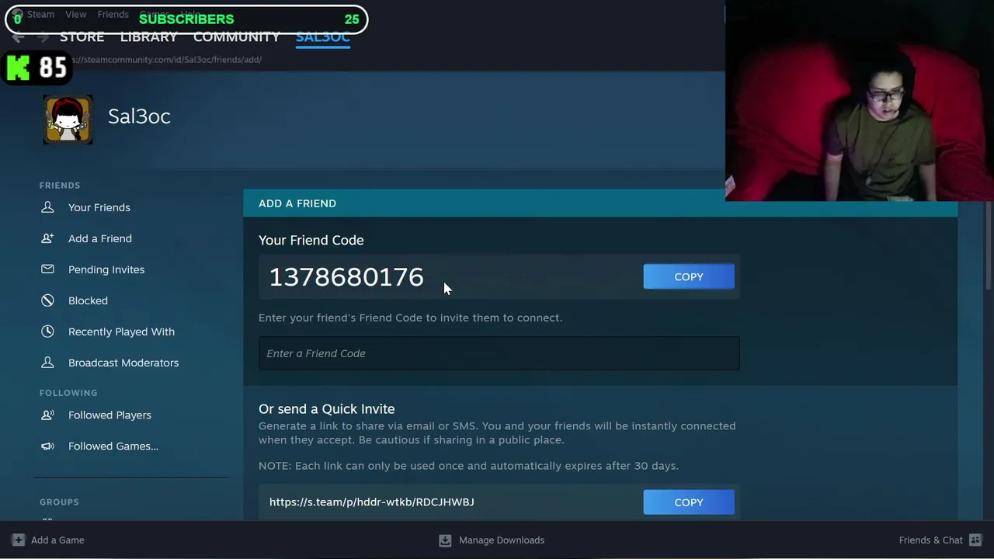Open Followed Games
The height and width of the screenshot is (559, 994).
(113, 446)
